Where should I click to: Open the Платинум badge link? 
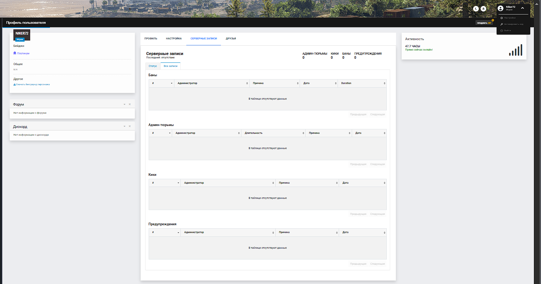[x=23, y=54]
